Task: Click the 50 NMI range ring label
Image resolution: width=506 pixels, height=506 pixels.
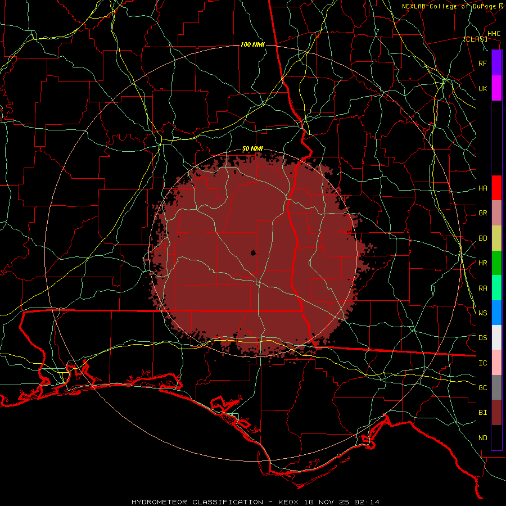Action: click(x=252, y=149)
